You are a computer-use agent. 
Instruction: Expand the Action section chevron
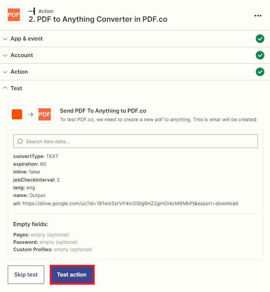[5, 72]
